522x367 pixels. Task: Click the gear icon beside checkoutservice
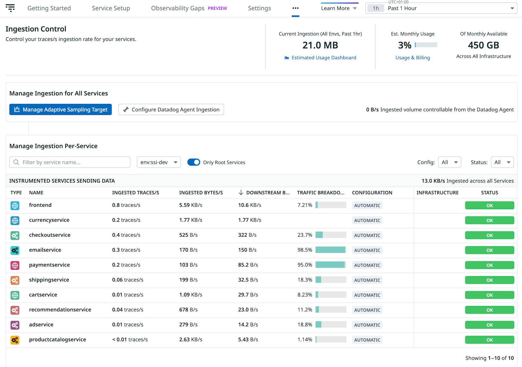[x=15, y=235]
